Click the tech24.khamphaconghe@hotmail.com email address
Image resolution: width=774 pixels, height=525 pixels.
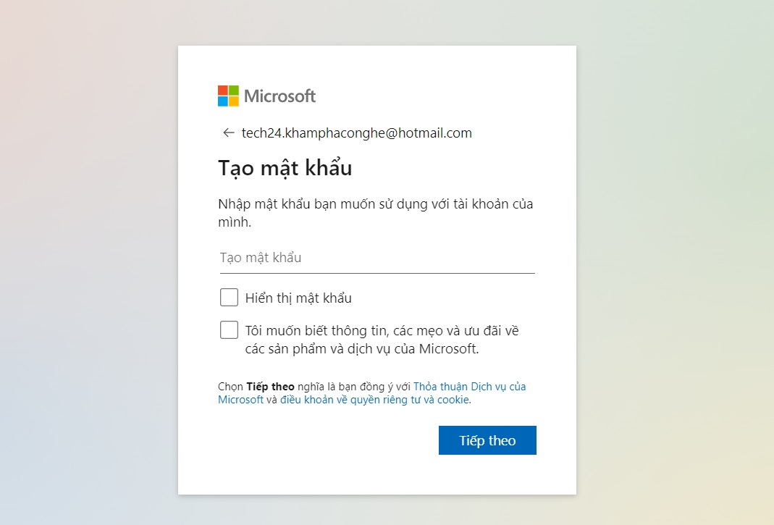(356, 133)
